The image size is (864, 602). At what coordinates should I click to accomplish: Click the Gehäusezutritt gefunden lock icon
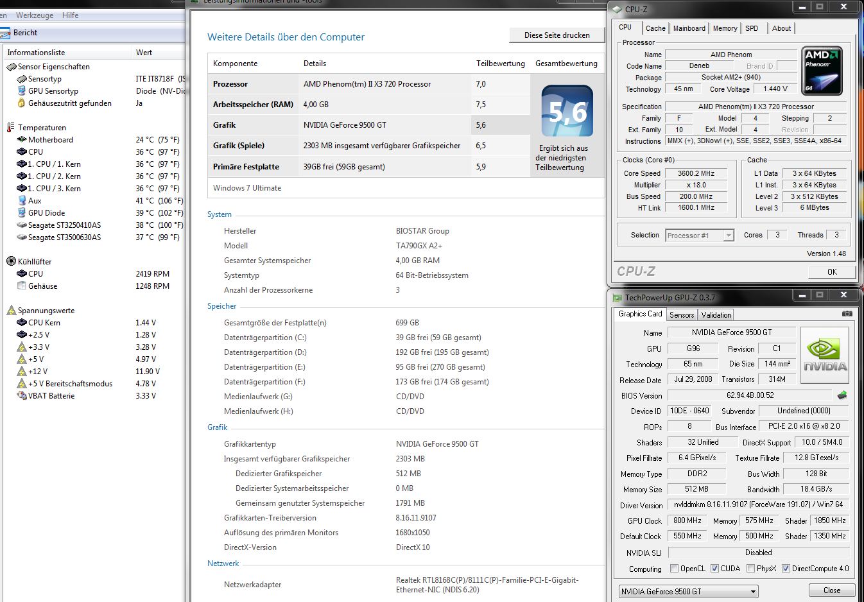click(22, 103)
